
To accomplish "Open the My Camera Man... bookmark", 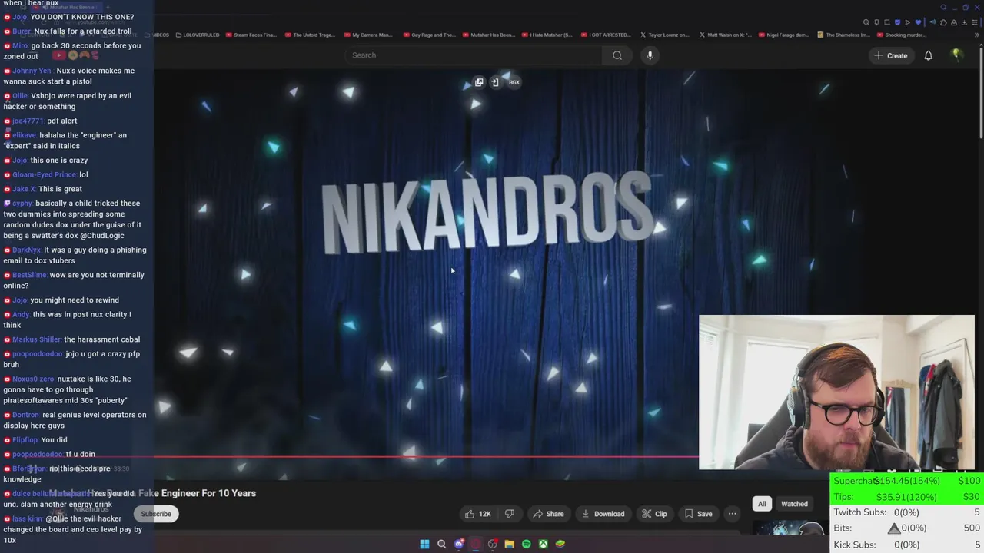I will [x=368, y=35].
